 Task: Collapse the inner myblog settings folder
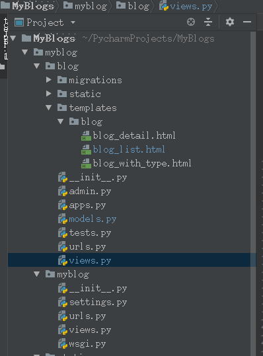tap(36, 274)
